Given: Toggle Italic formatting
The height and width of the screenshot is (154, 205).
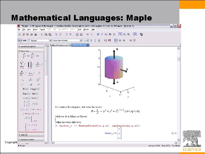Looking at the screenshot, I should [95, 40].
